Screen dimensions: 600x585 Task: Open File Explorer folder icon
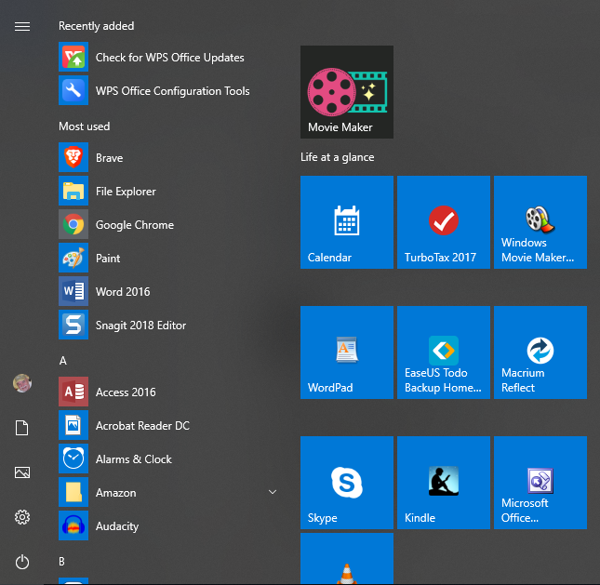coord(73,191)
